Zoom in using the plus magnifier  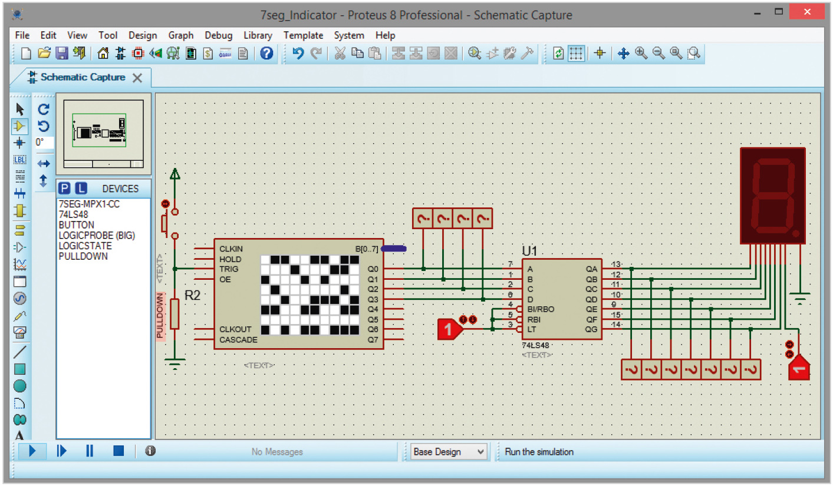[641, 54]
